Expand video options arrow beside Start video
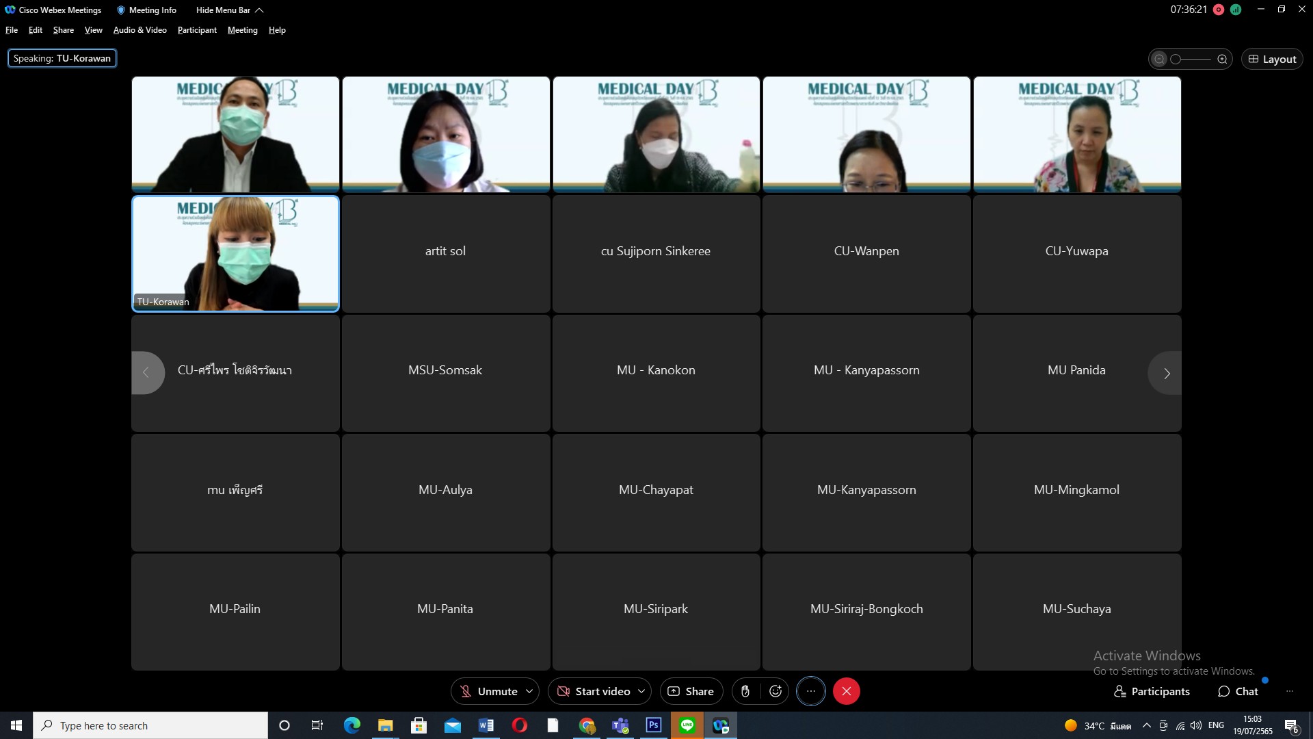The image size is (1313, 739). click(641, 691)
